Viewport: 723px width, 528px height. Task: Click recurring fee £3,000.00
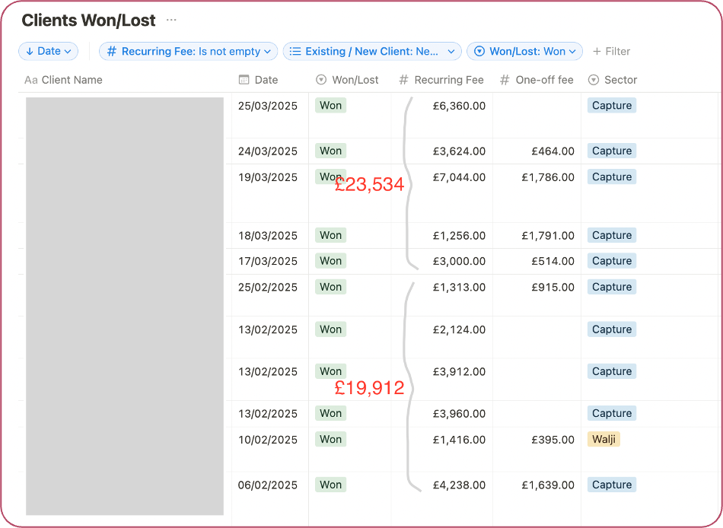(459, 262)
